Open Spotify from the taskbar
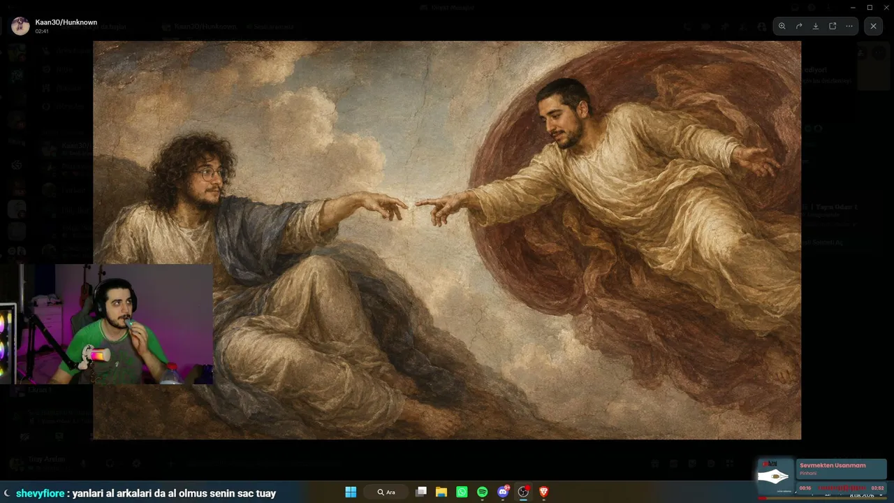Viewport: 894px width, 503px height. pyautogui.click(x=482, y=492)
